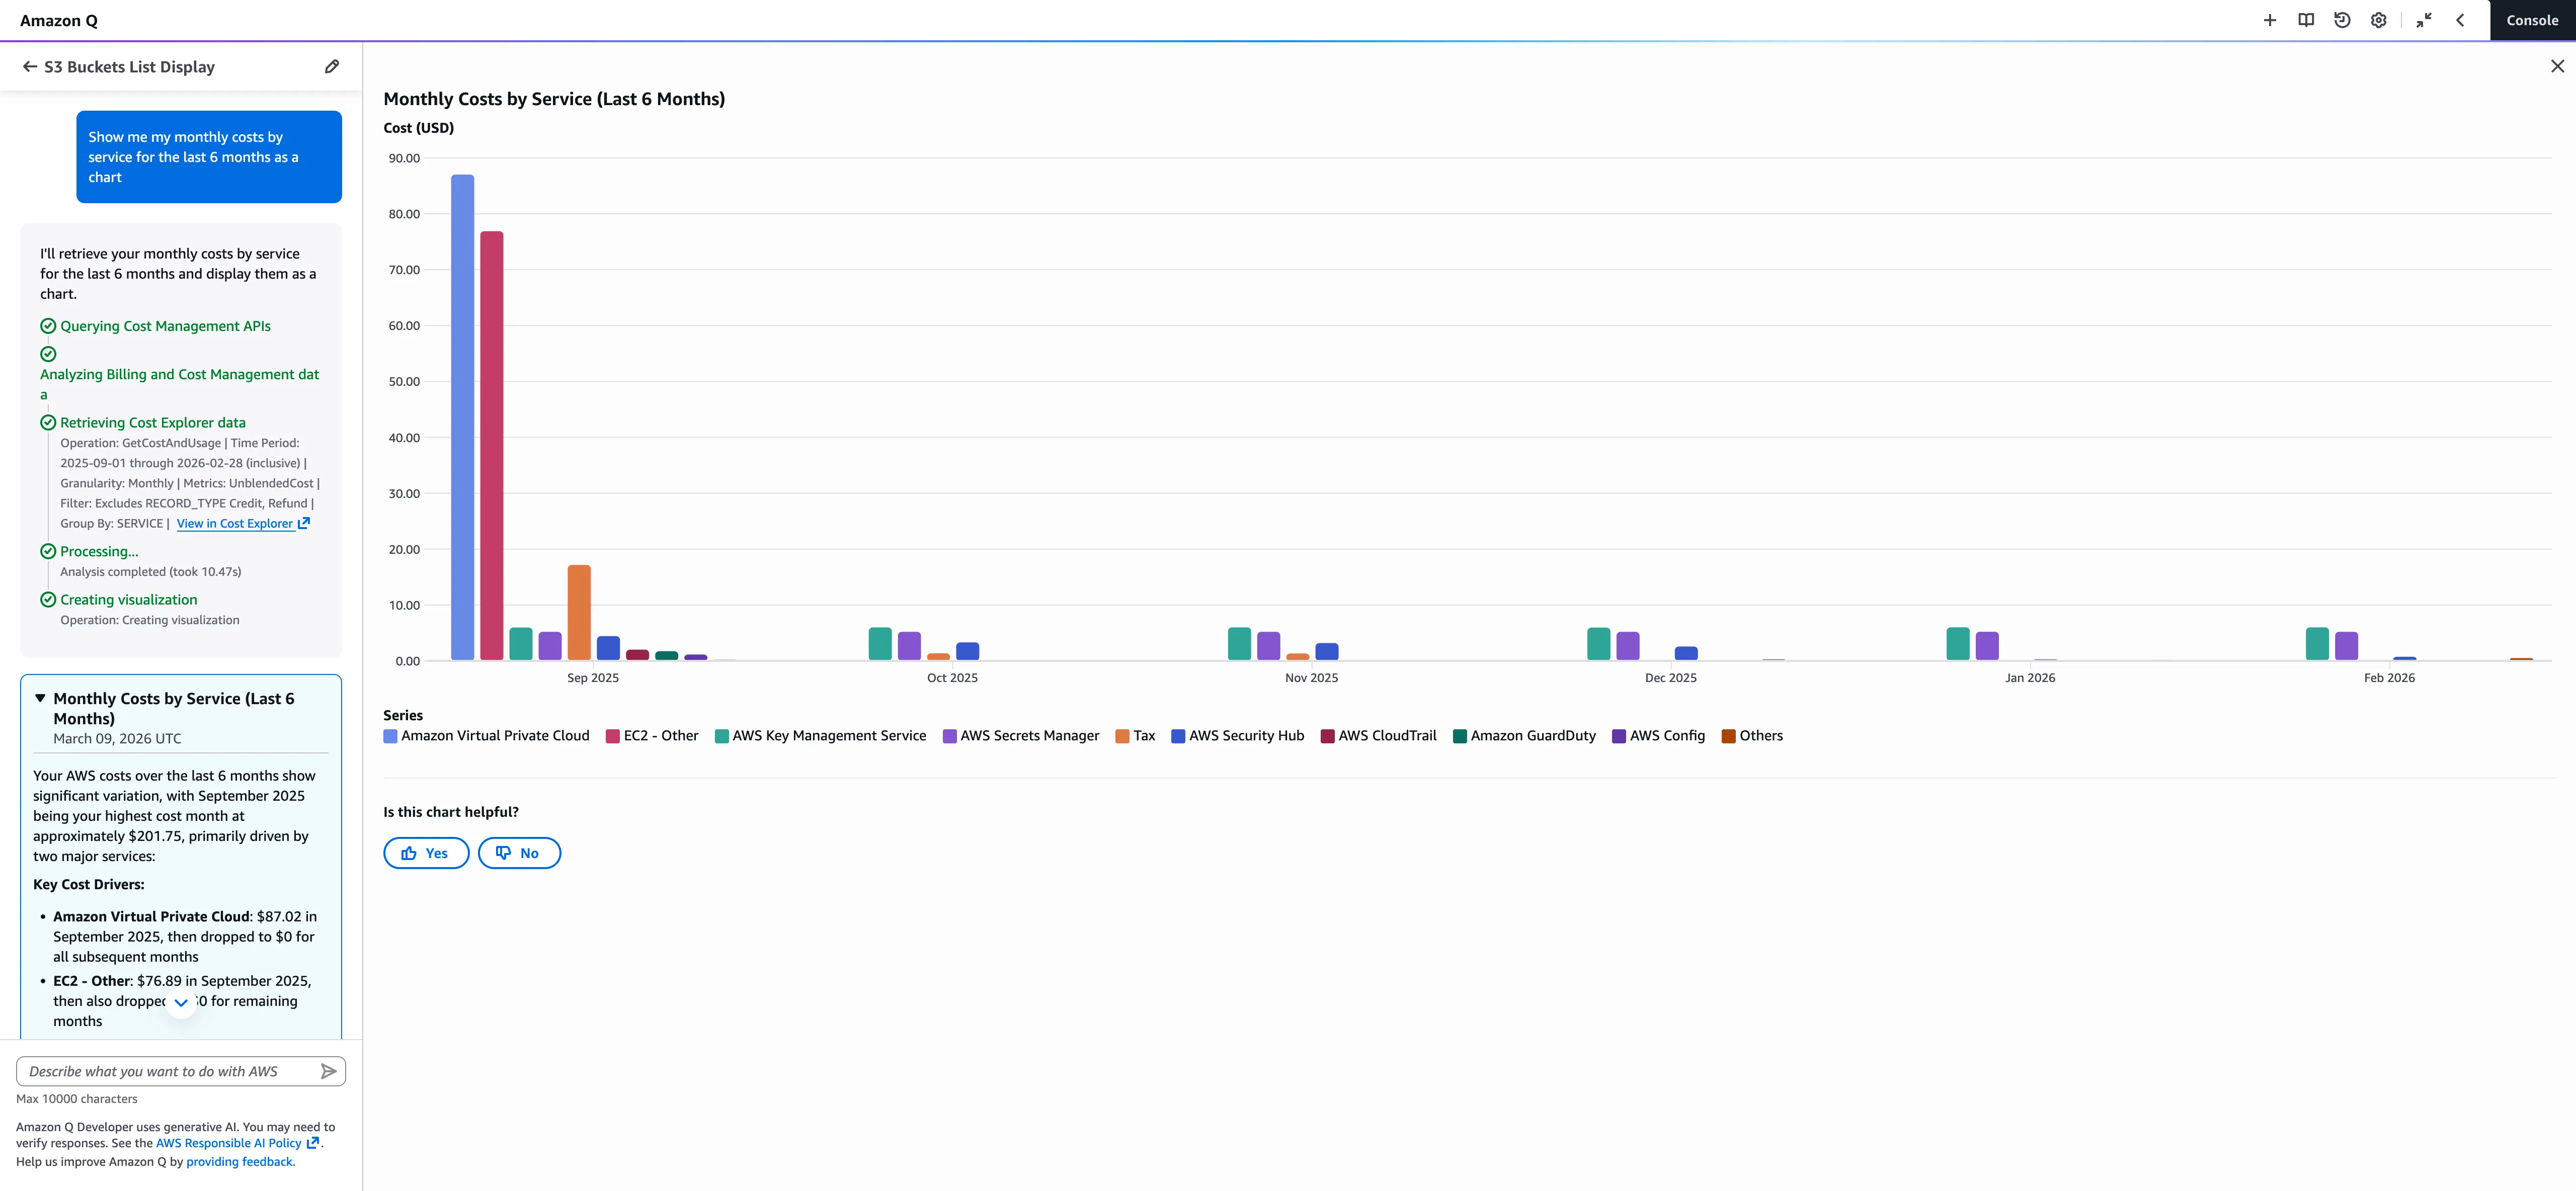2576x1191 pixels.
Task: Open the Console tab
Action: pyautogui.click(x=2532, y=20)
